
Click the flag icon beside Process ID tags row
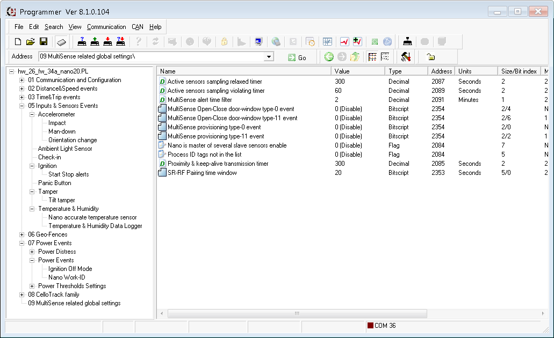tap(162, 154)
